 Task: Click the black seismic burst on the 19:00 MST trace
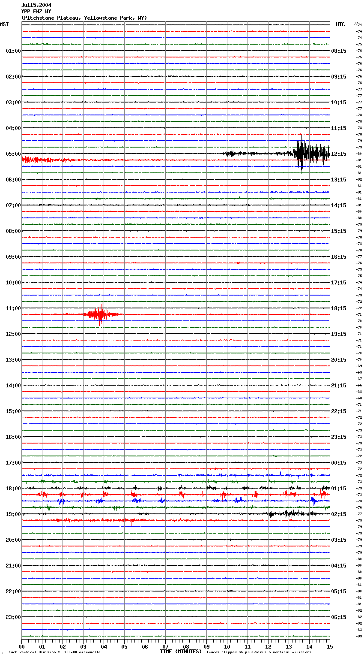point(291,513)
